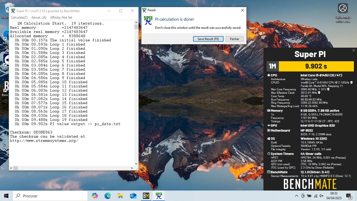Image resolution: width=357 pixels, height=201 pixels.
Task: Click the Fechar button in Finish dialog
Action: pyautogui.click(x=234, y=39)
